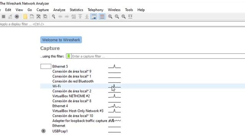Click the Wi-Fi traffic sparkline graph
The width and height of the screenshot is (245, 138).
pyautogui.click(x=114, y=86)
